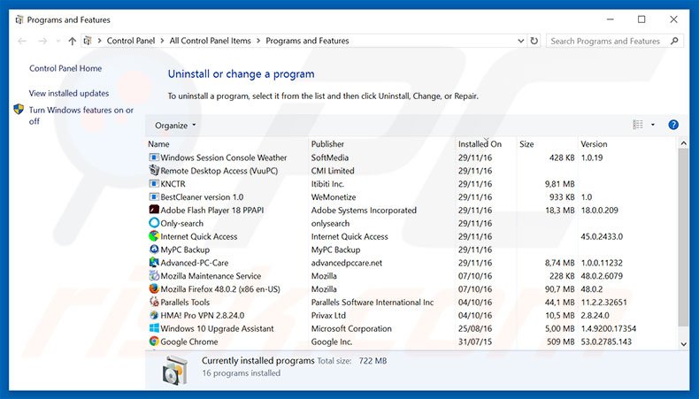Sort programs by Publisher column
This screenshot has width=699, height=399.
[x=327, y=143]
